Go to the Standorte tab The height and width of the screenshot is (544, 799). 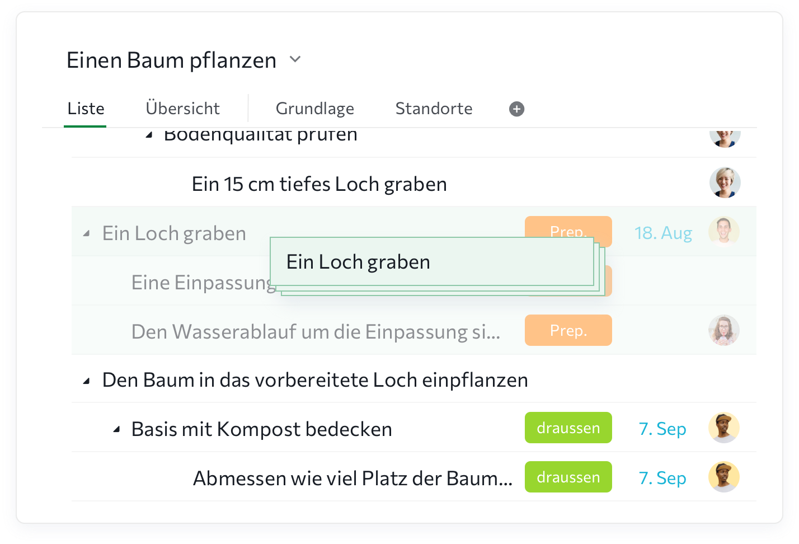click(x=434, y=109)
